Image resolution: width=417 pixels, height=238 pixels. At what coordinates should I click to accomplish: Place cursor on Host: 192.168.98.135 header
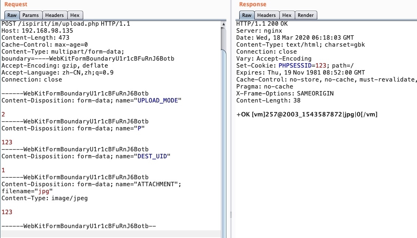click(x=37, y=31)
